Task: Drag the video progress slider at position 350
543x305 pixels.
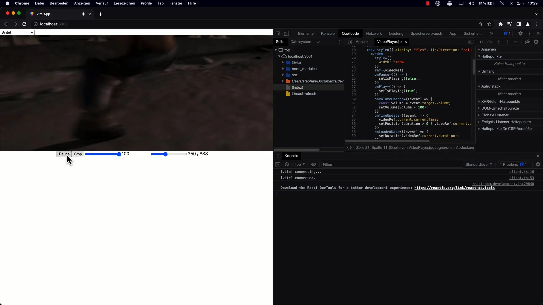Action: click(165, 154)
